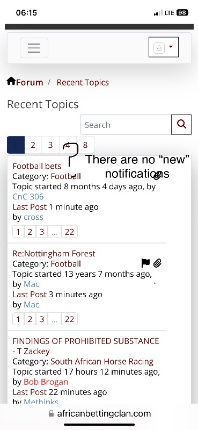The image size is (198, 430).
Task: Open the Football bets topic
Action: point(37,166)
